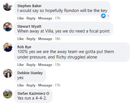This screenshot has height=103, width=130.
Task: Reply to Stewart Wyatt's comment
Action: (x=31, y=39)
